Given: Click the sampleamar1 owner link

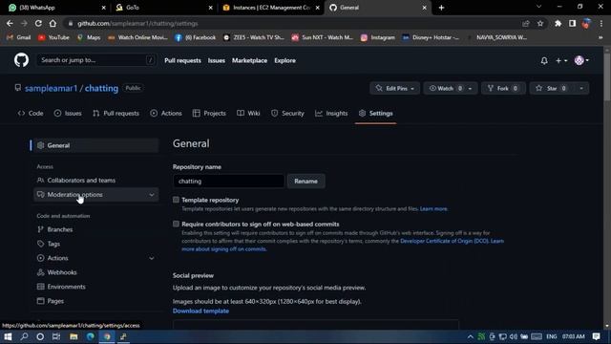Looking at the screenshot, I should (51, 88).
